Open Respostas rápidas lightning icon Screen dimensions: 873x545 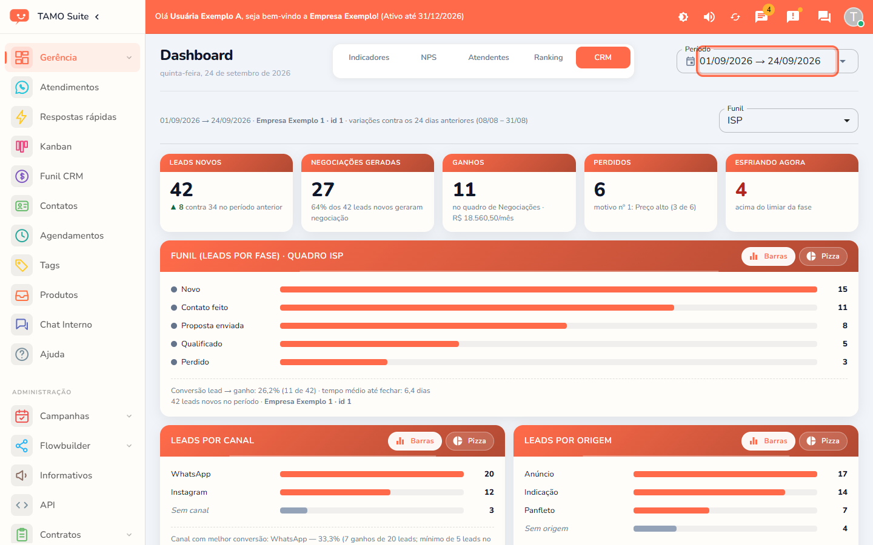[x=22, y=117]
